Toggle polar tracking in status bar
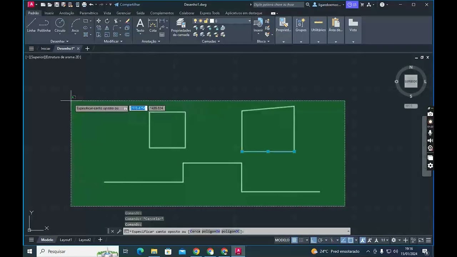The image size is (457, 257). click(320, 240)
